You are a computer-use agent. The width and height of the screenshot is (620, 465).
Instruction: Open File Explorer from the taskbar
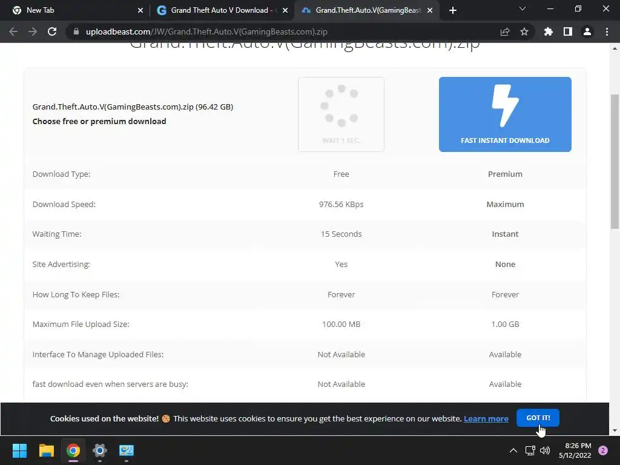[46, 450]
